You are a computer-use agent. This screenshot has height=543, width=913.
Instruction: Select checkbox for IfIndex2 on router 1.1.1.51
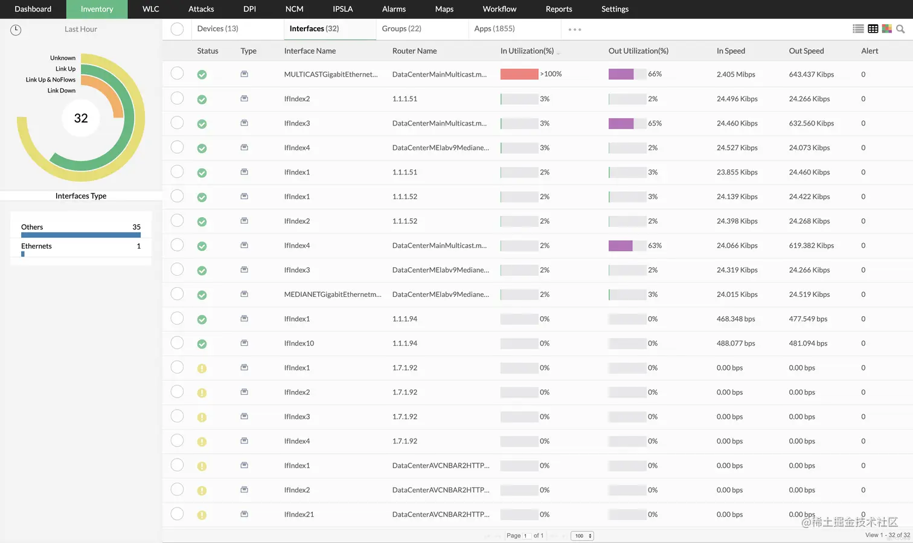coord(177,98)
